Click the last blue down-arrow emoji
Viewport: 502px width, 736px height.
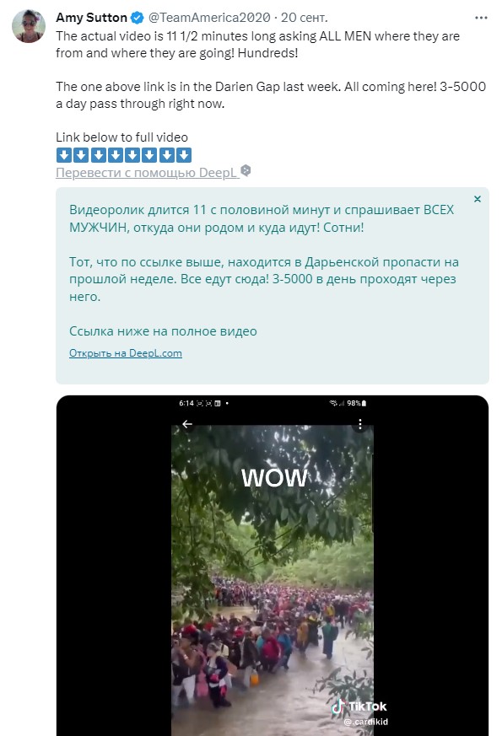point(184,155)
